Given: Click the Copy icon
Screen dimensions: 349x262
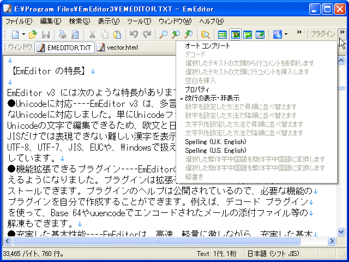Looking at the screenshot, I should [105, 34].
